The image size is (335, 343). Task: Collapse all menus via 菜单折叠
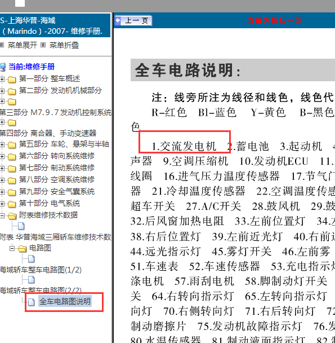click(x=64, y=45)
